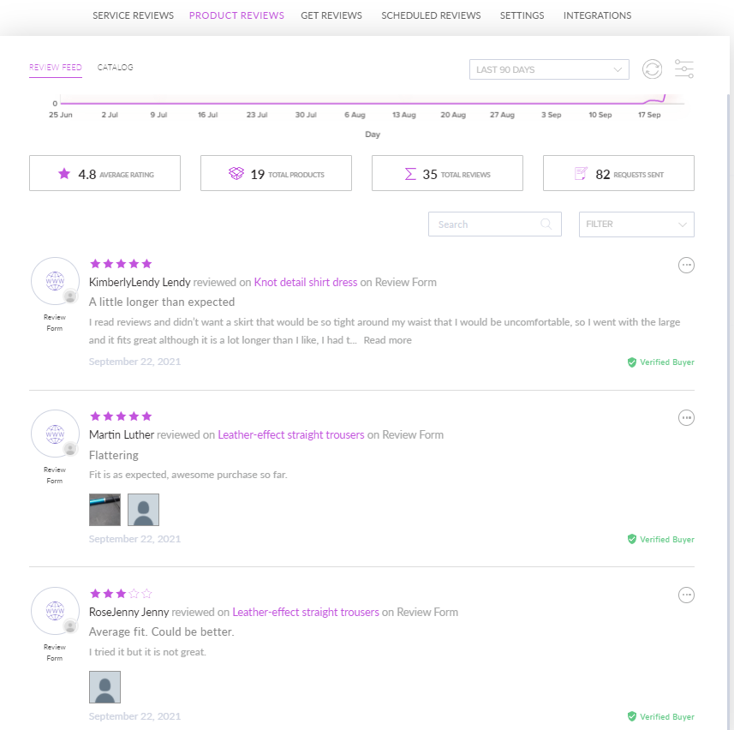Click Martin Luther's Review Form avatar icon
This screenshot has height=730, width=734.
[x=55, y=434]
